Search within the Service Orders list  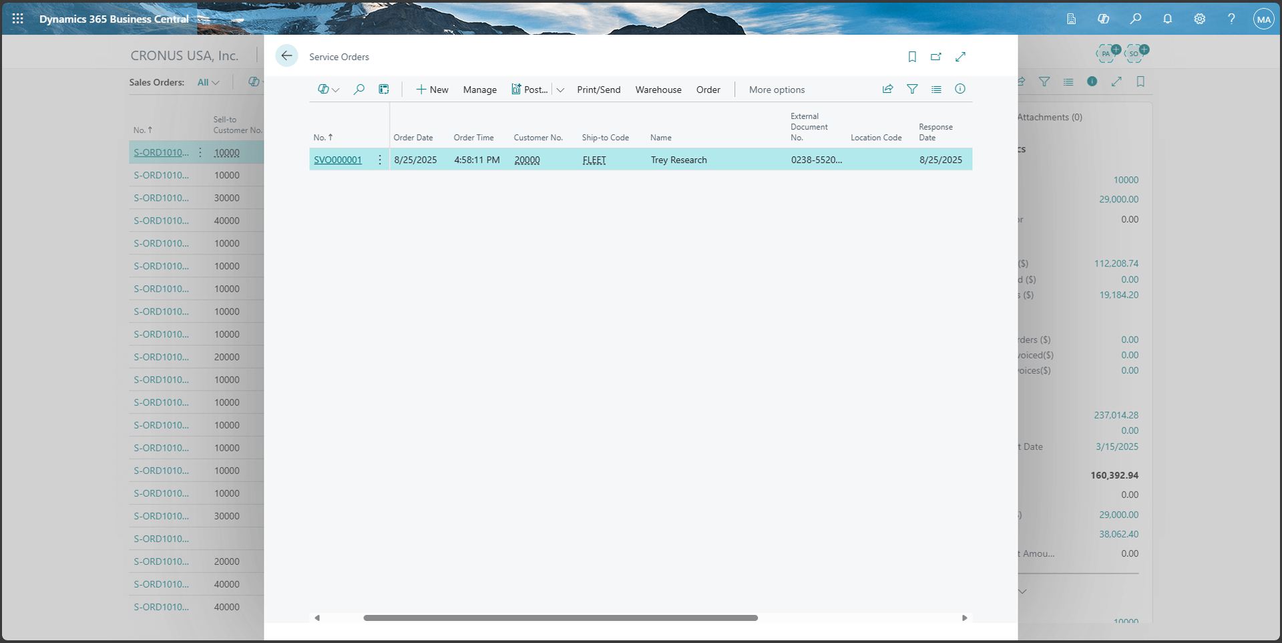click(x=359, y=89)
